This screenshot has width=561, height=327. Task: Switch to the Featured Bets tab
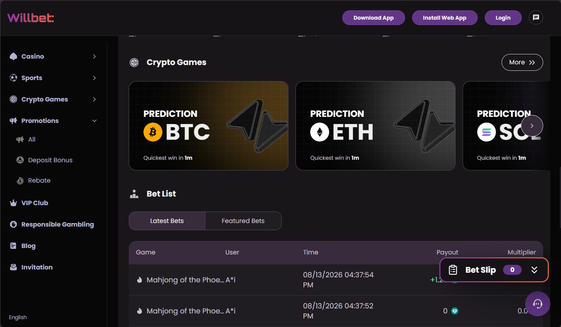243,221
